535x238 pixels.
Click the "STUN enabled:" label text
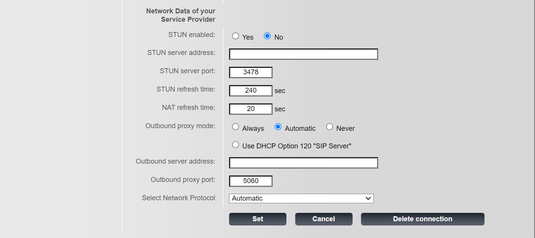click(192, 35)
